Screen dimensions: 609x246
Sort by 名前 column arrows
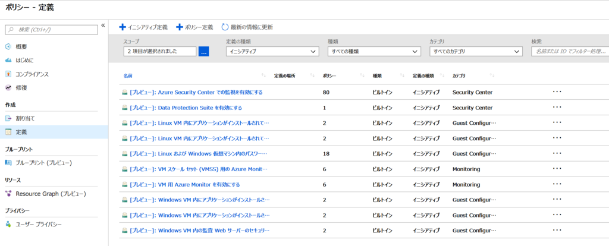pyautogui.click(x=263, y=75)
